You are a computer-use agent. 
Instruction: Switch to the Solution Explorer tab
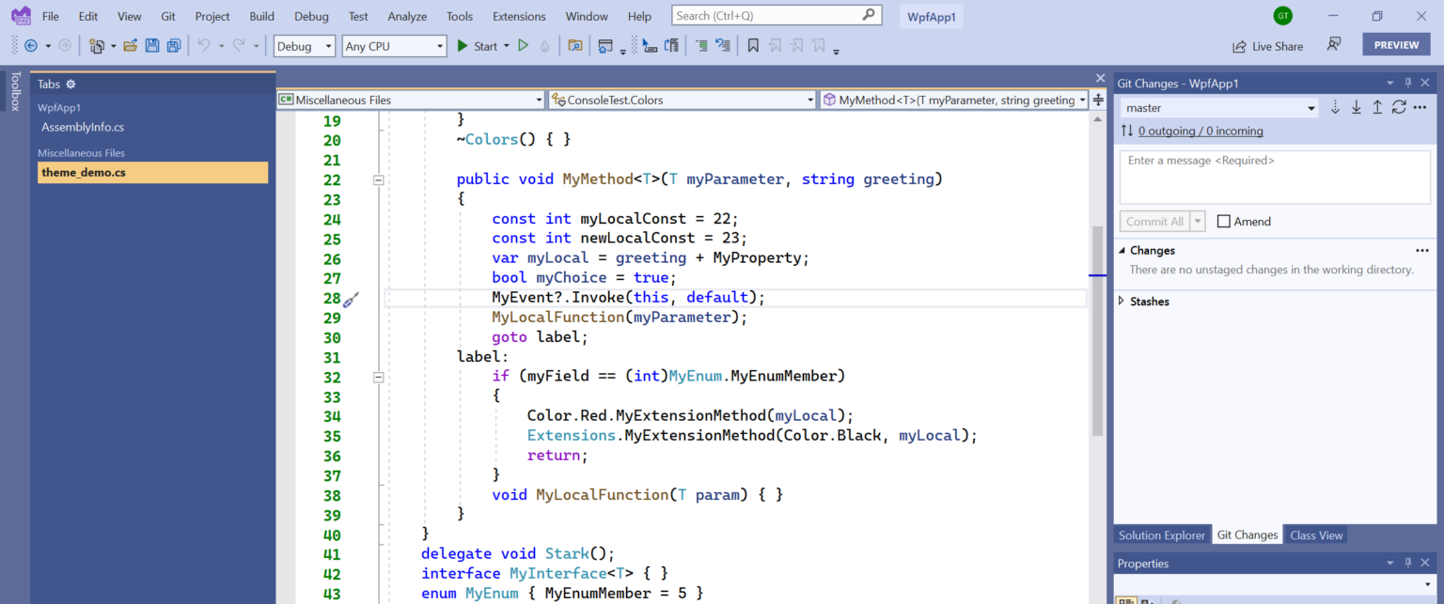1161,535
